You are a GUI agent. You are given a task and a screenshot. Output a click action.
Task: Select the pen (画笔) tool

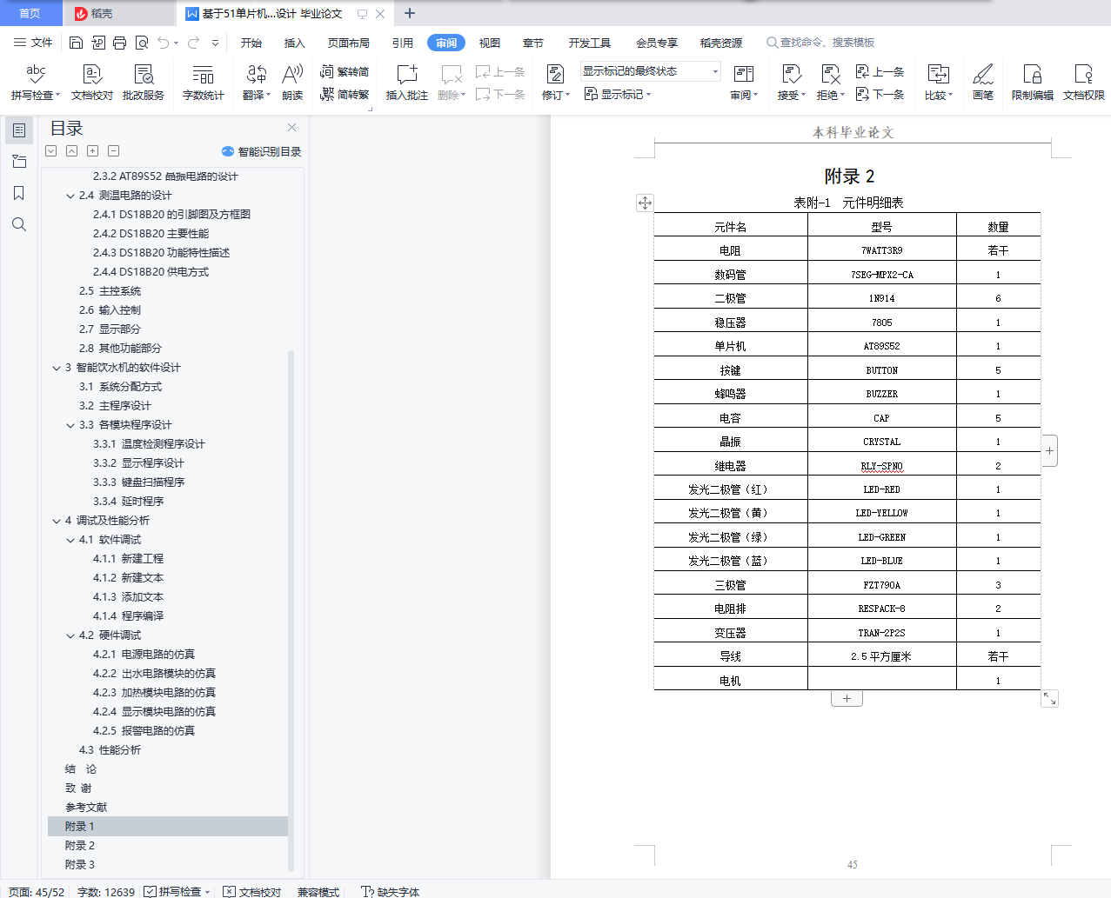tap(983, 83)
